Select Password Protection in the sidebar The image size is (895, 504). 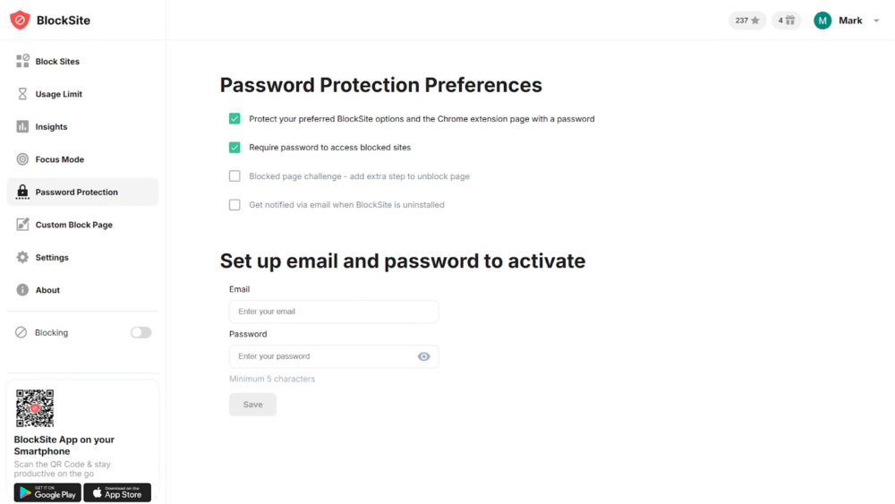76,192
